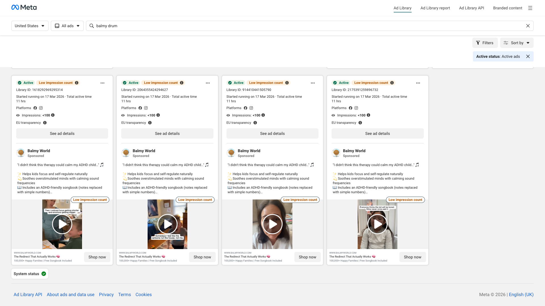This screenshot has height=306, width=545.
Task: Open the About ads and data use link
Action: [x=70, y=295]
